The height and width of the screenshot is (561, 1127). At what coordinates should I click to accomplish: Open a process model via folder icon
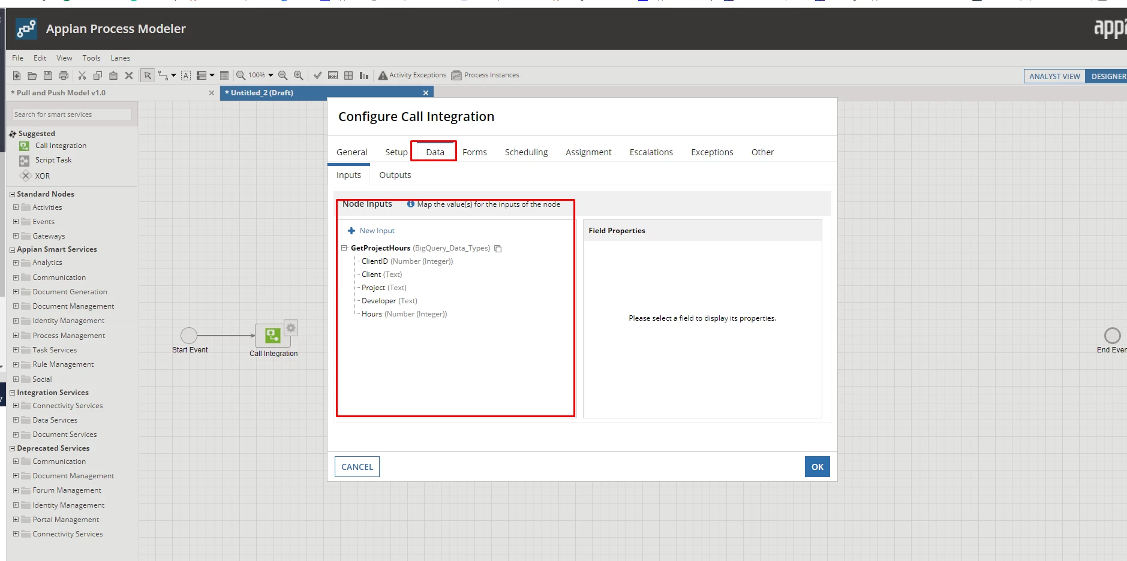(x=32, y=76)
